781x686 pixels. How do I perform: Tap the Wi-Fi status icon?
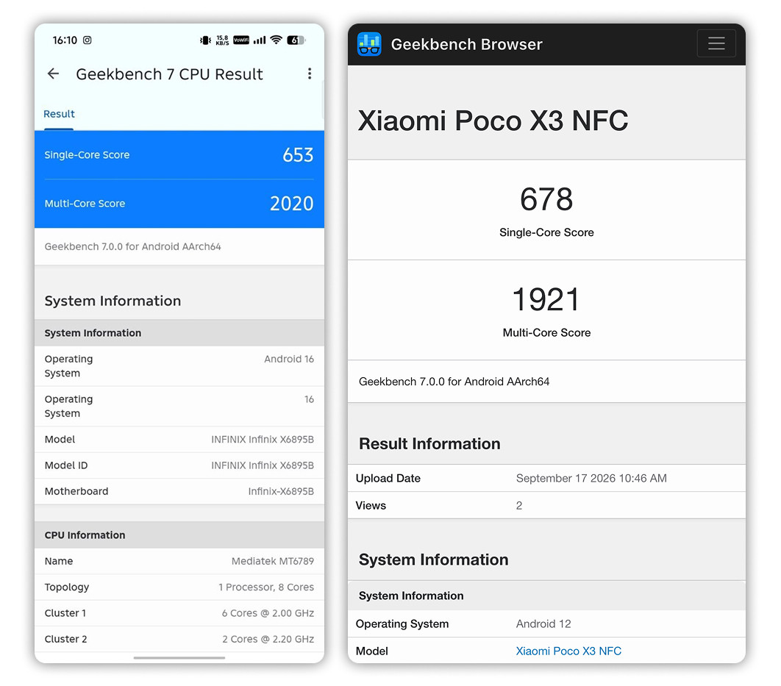[x=276, y=40]
